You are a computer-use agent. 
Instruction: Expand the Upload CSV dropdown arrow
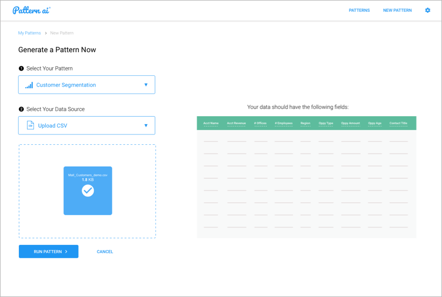coord(146,126)
